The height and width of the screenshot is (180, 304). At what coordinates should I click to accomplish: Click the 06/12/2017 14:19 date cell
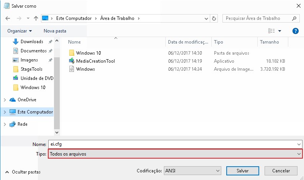pos(185,61)
